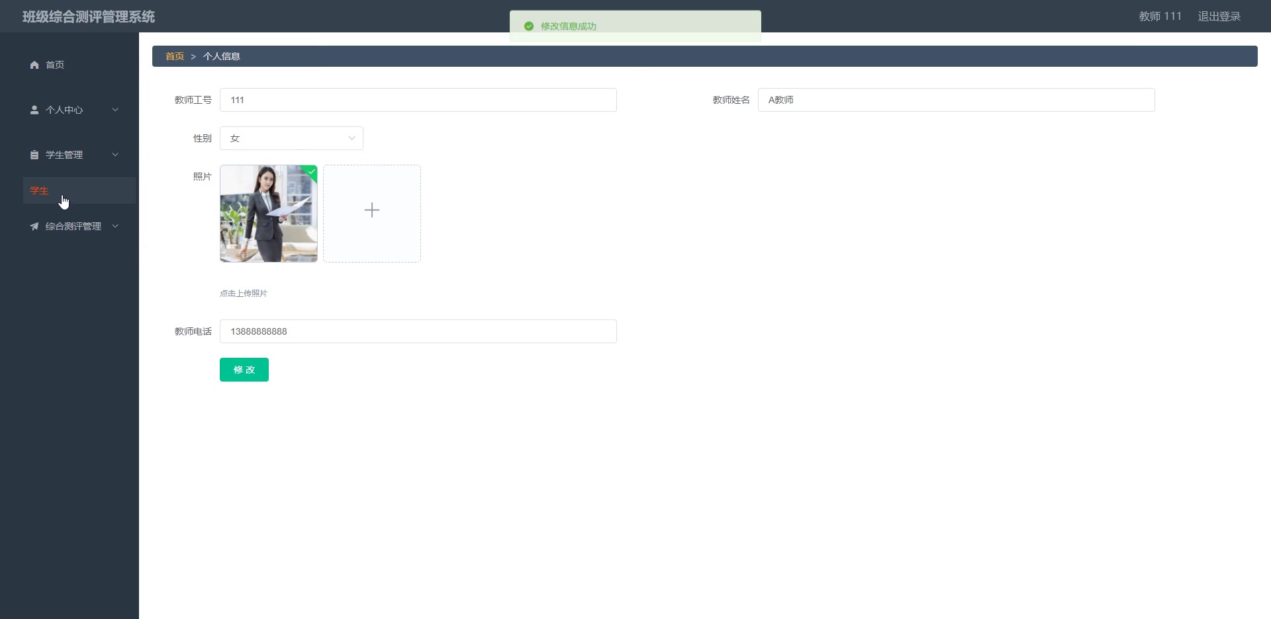Screen dimensions: 1271x619
Task: Click the 教师姓名 name input field
Action: (956, 100)
